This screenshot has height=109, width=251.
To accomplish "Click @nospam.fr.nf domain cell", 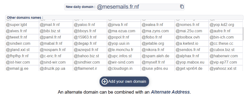I will click(53, 50).
